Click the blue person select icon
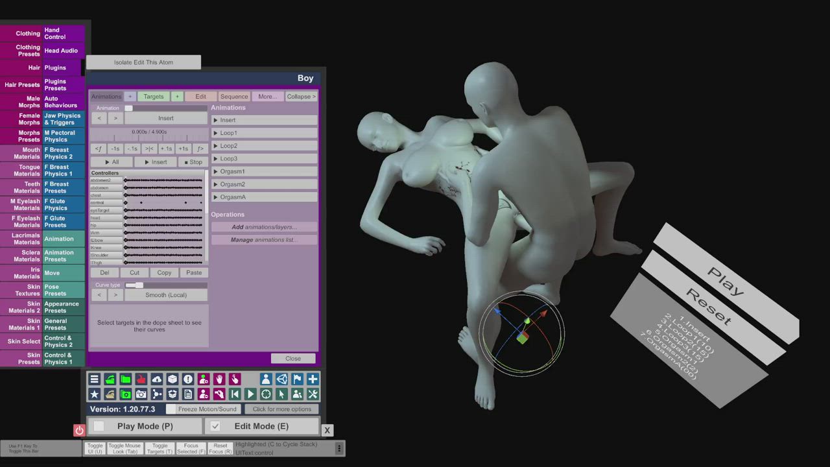Viewport: 830px width, 467px height. point(266,379)
